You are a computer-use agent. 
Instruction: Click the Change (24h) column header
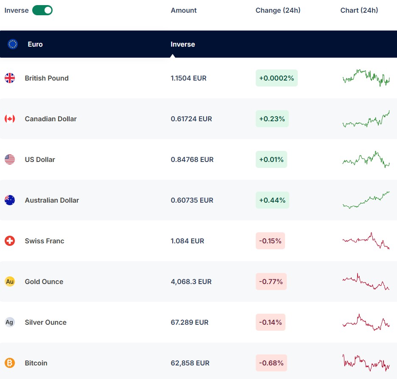(x=278, y=10)
